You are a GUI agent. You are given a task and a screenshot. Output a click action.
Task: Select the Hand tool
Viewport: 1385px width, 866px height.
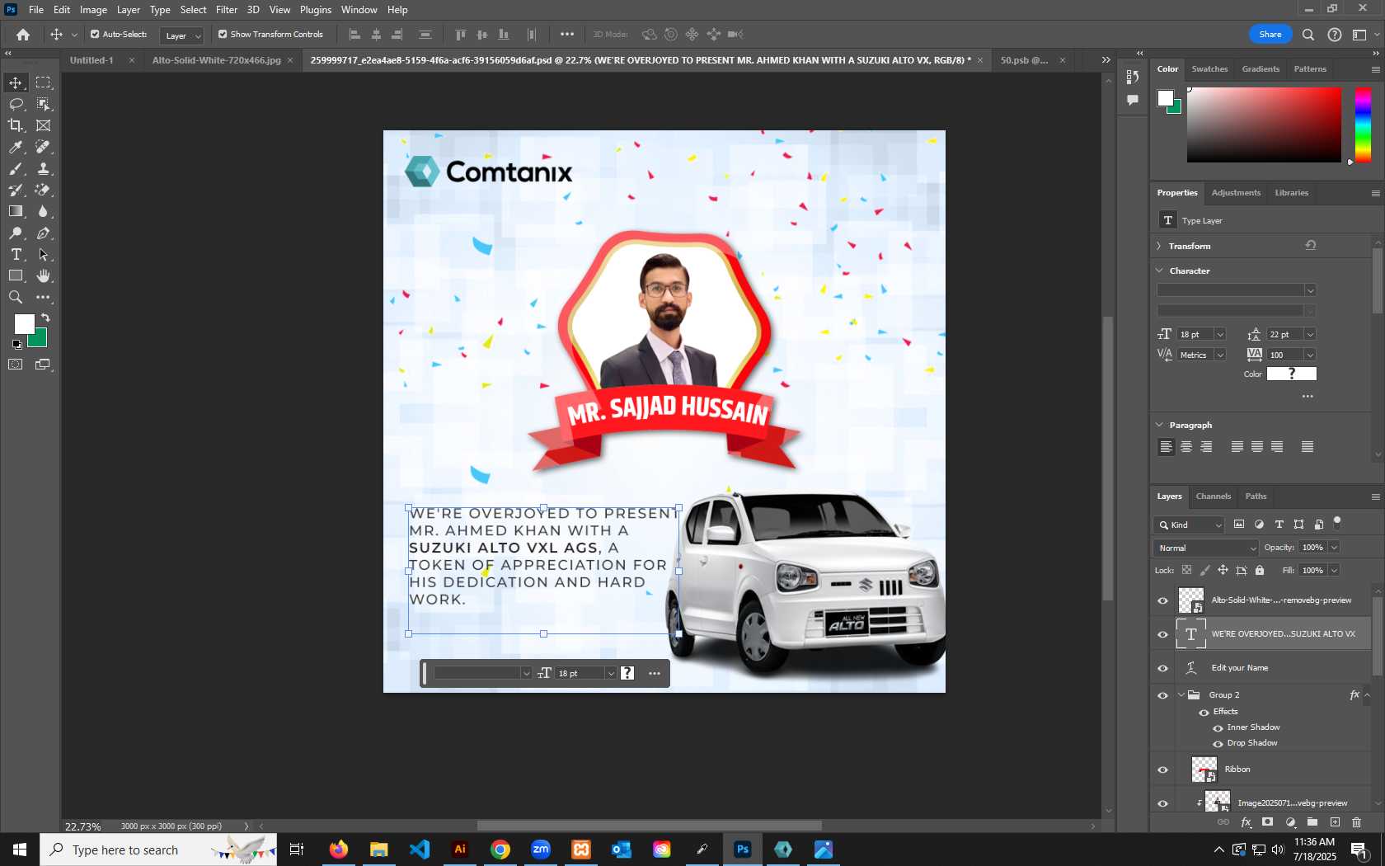(x=43, y=275)
